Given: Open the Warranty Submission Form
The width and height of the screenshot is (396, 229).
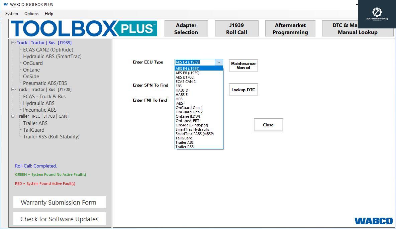Looking at the screenshot, I should tap(59, 202).
